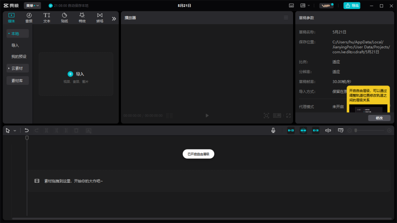Start voice recording with the microphone icon
Image resolution: width=397 pixels, height=223 pixels.
(x=273, y=130)
